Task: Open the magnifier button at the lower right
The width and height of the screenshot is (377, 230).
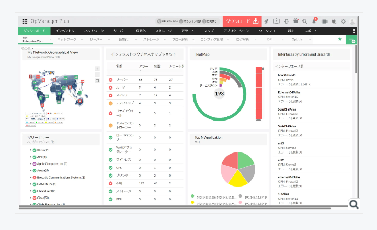Action: pos(353,205)
